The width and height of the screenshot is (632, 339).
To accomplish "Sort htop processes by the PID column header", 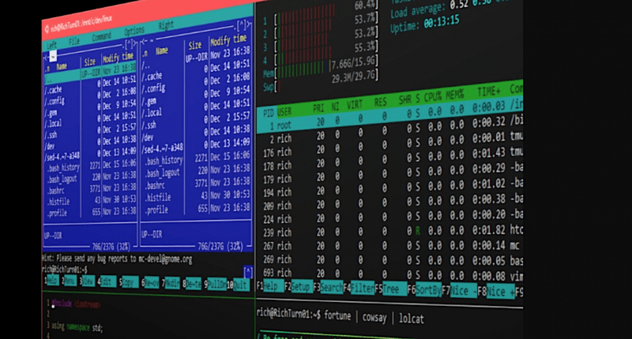I will coord(268,112).
